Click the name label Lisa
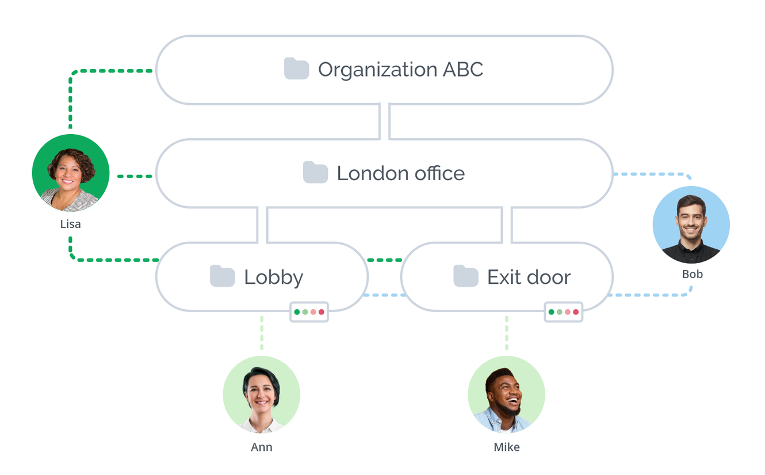This screenshot has height=475, width=765. pos(70,224)
